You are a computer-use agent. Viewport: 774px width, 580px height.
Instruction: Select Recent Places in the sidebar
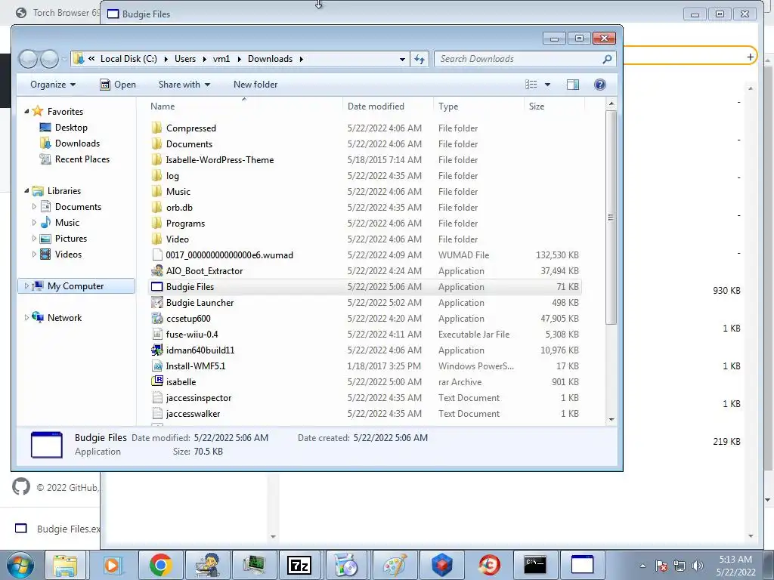(82, 159)
